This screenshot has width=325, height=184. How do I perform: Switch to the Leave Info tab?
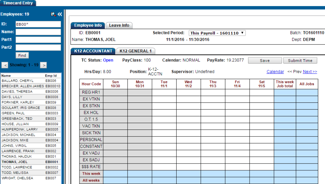pos(119,25)
